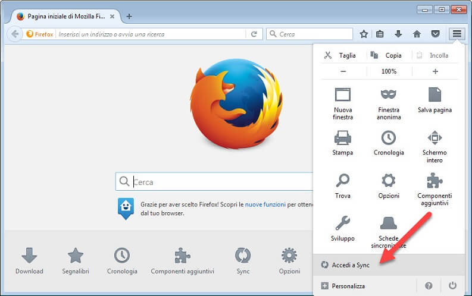Increase zoom with the plus button
The width and height of the screenshot is (472, 296).
pos(435,71)
